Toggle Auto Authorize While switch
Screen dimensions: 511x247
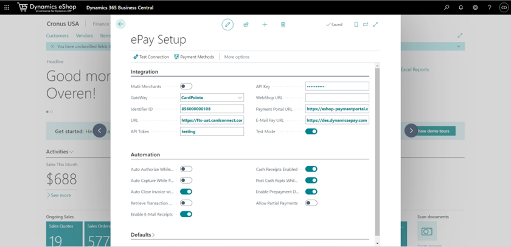[x=186, y=169]
